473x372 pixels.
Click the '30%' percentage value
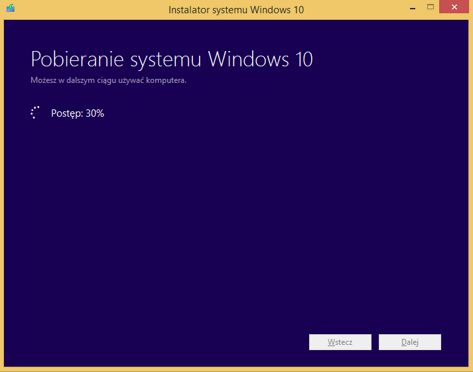[95, 113]
